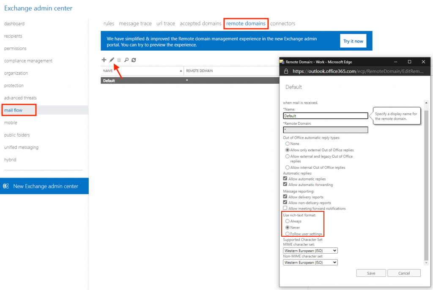Set rich-text format to Never

288,227
